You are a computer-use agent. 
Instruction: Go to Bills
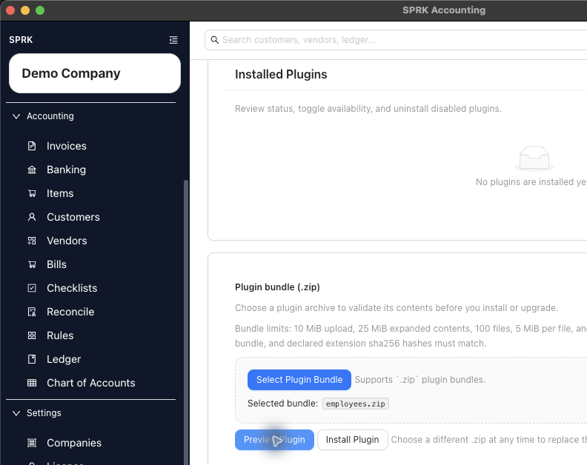point(56,264)
